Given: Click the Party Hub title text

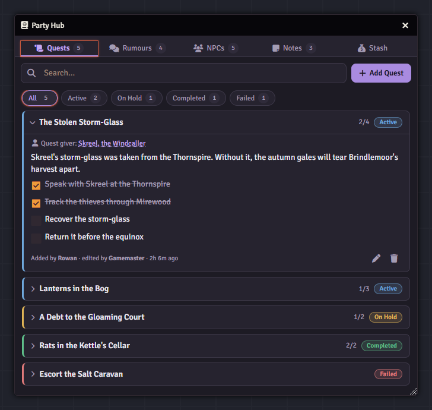Looking at the screenshot, I should [x=48, y=26].
